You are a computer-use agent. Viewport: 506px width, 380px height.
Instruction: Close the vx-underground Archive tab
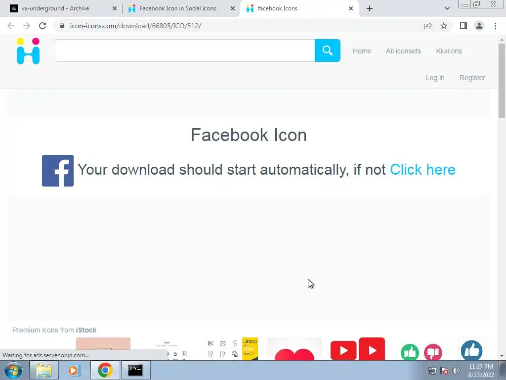tap(115, 8)
